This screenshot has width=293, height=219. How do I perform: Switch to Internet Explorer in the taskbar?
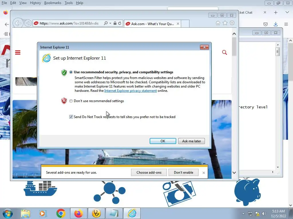tap(132, 213)
